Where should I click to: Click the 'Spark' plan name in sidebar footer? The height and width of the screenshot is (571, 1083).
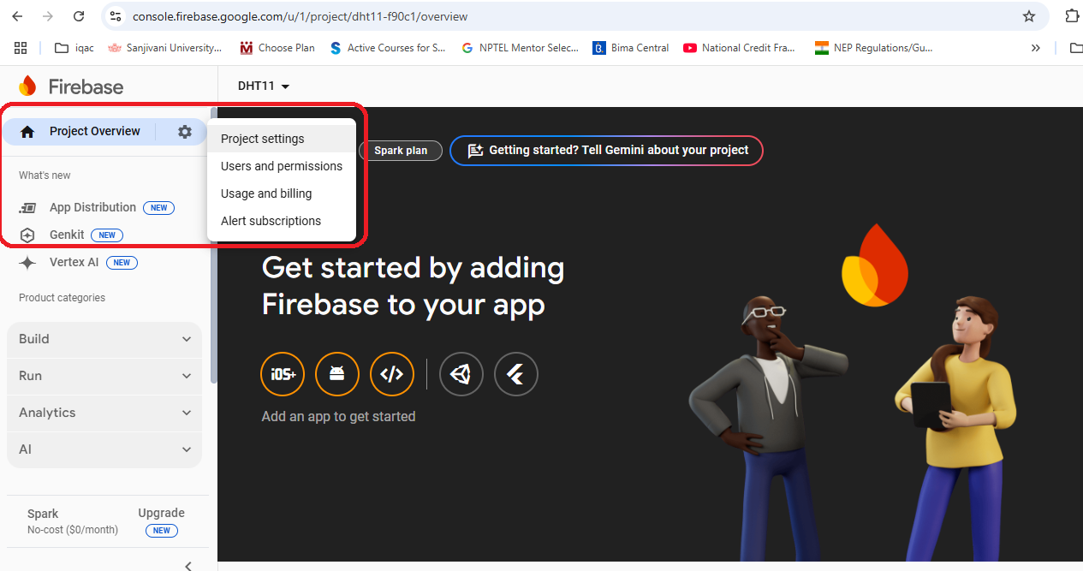click(x=43, y=514)
